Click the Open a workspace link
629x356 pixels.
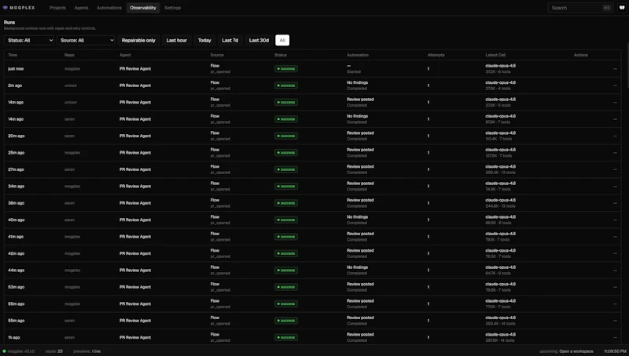point(576,351)
